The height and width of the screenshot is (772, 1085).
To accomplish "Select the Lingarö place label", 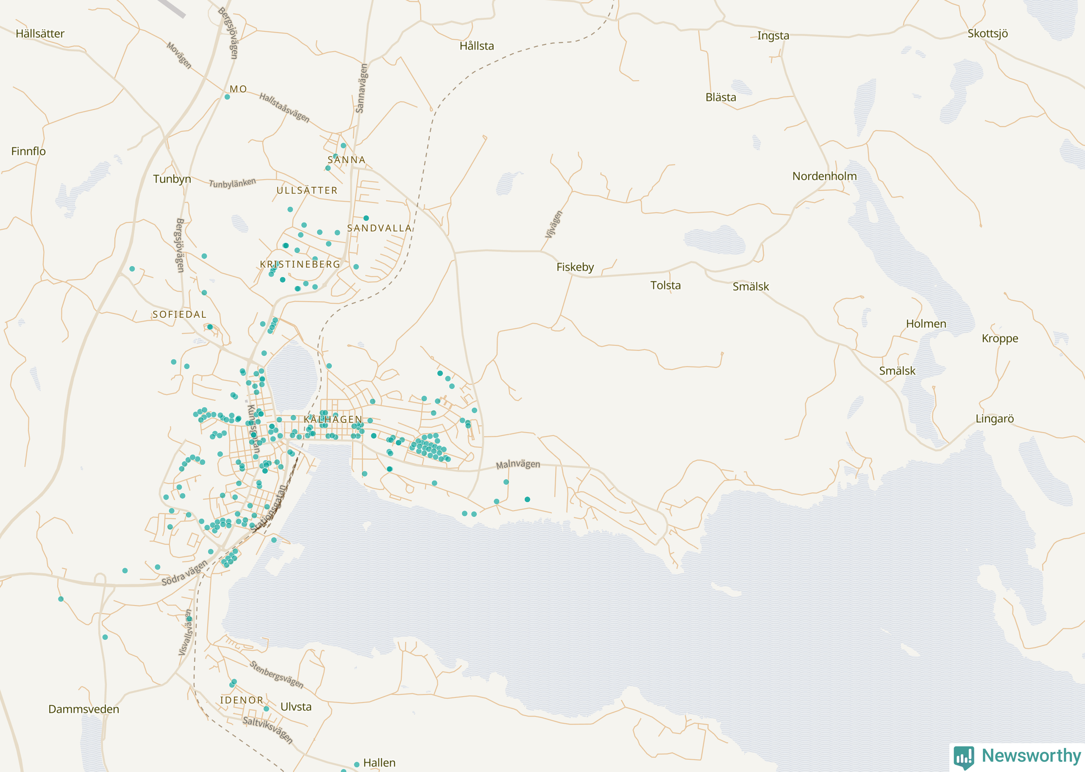I will pos(994,419).
